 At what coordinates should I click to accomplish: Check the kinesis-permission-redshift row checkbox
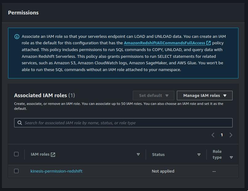pyautogui.click(x=16, y=171)
